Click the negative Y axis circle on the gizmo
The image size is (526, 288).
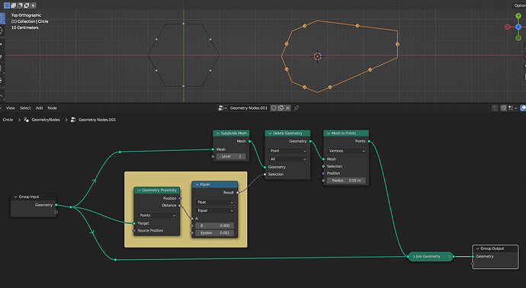pyautogui.click(x=518, y=38)
